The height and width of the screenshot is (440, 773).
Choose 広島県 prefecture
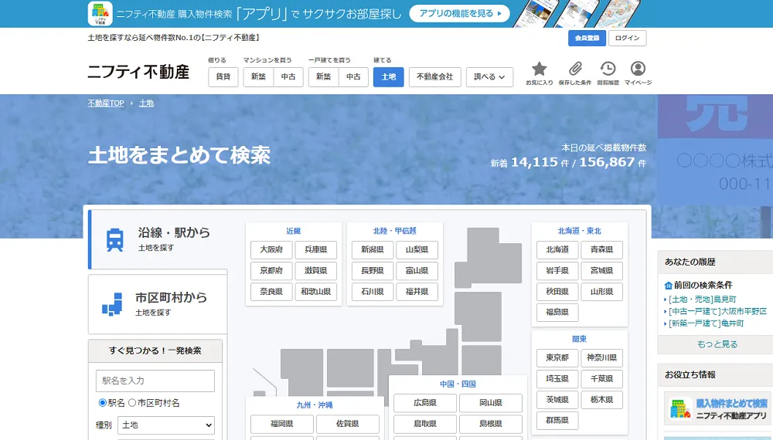(425, 403)
